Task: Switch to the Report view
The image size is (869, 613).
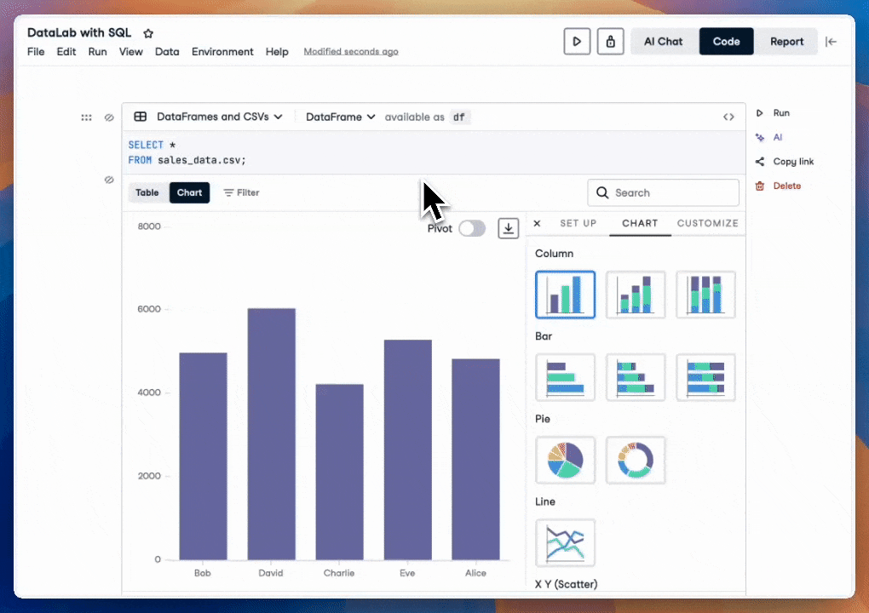Action: [x=786, y=42]
